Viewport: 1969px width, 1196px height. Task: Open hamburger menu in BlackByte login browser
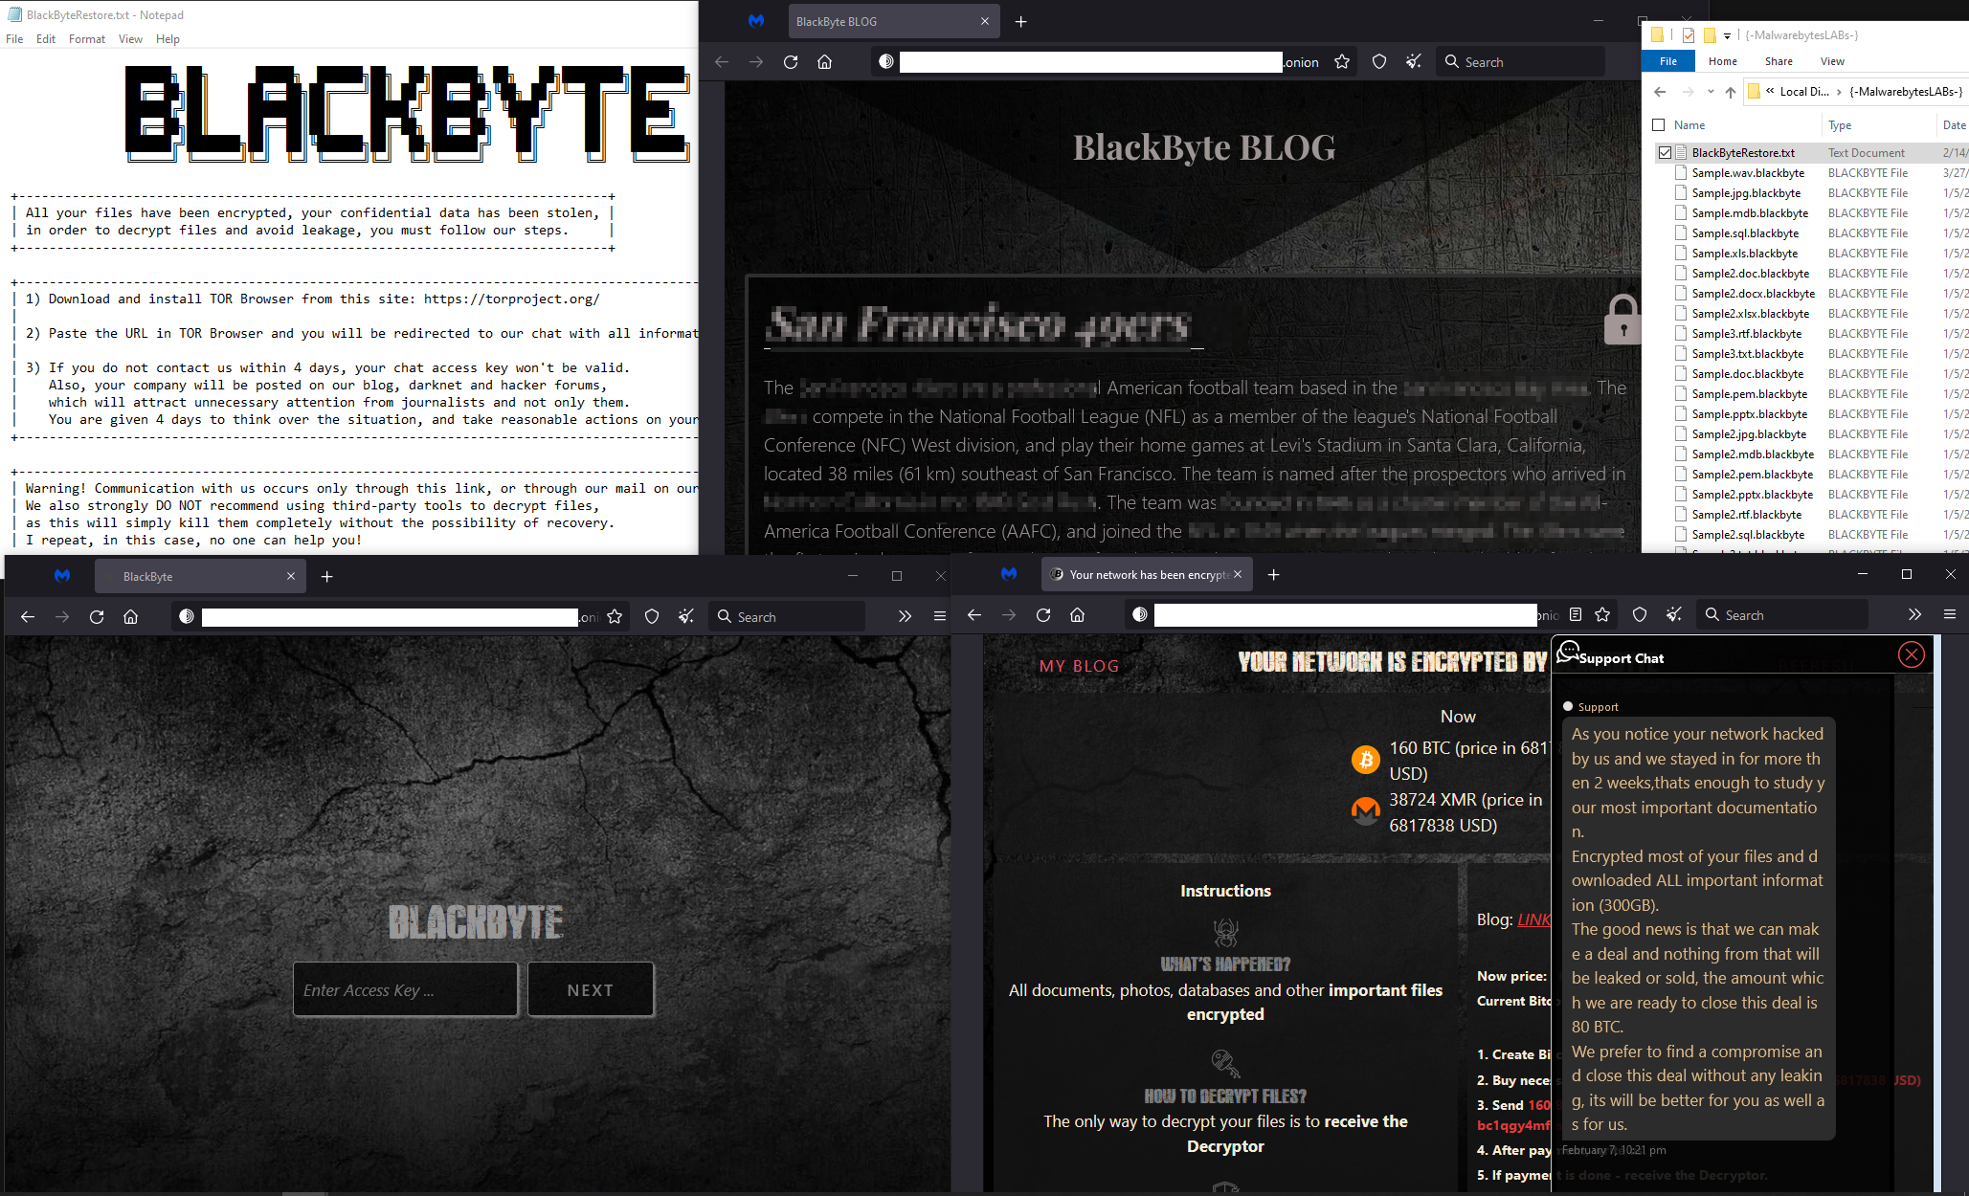tap(939, 617)
